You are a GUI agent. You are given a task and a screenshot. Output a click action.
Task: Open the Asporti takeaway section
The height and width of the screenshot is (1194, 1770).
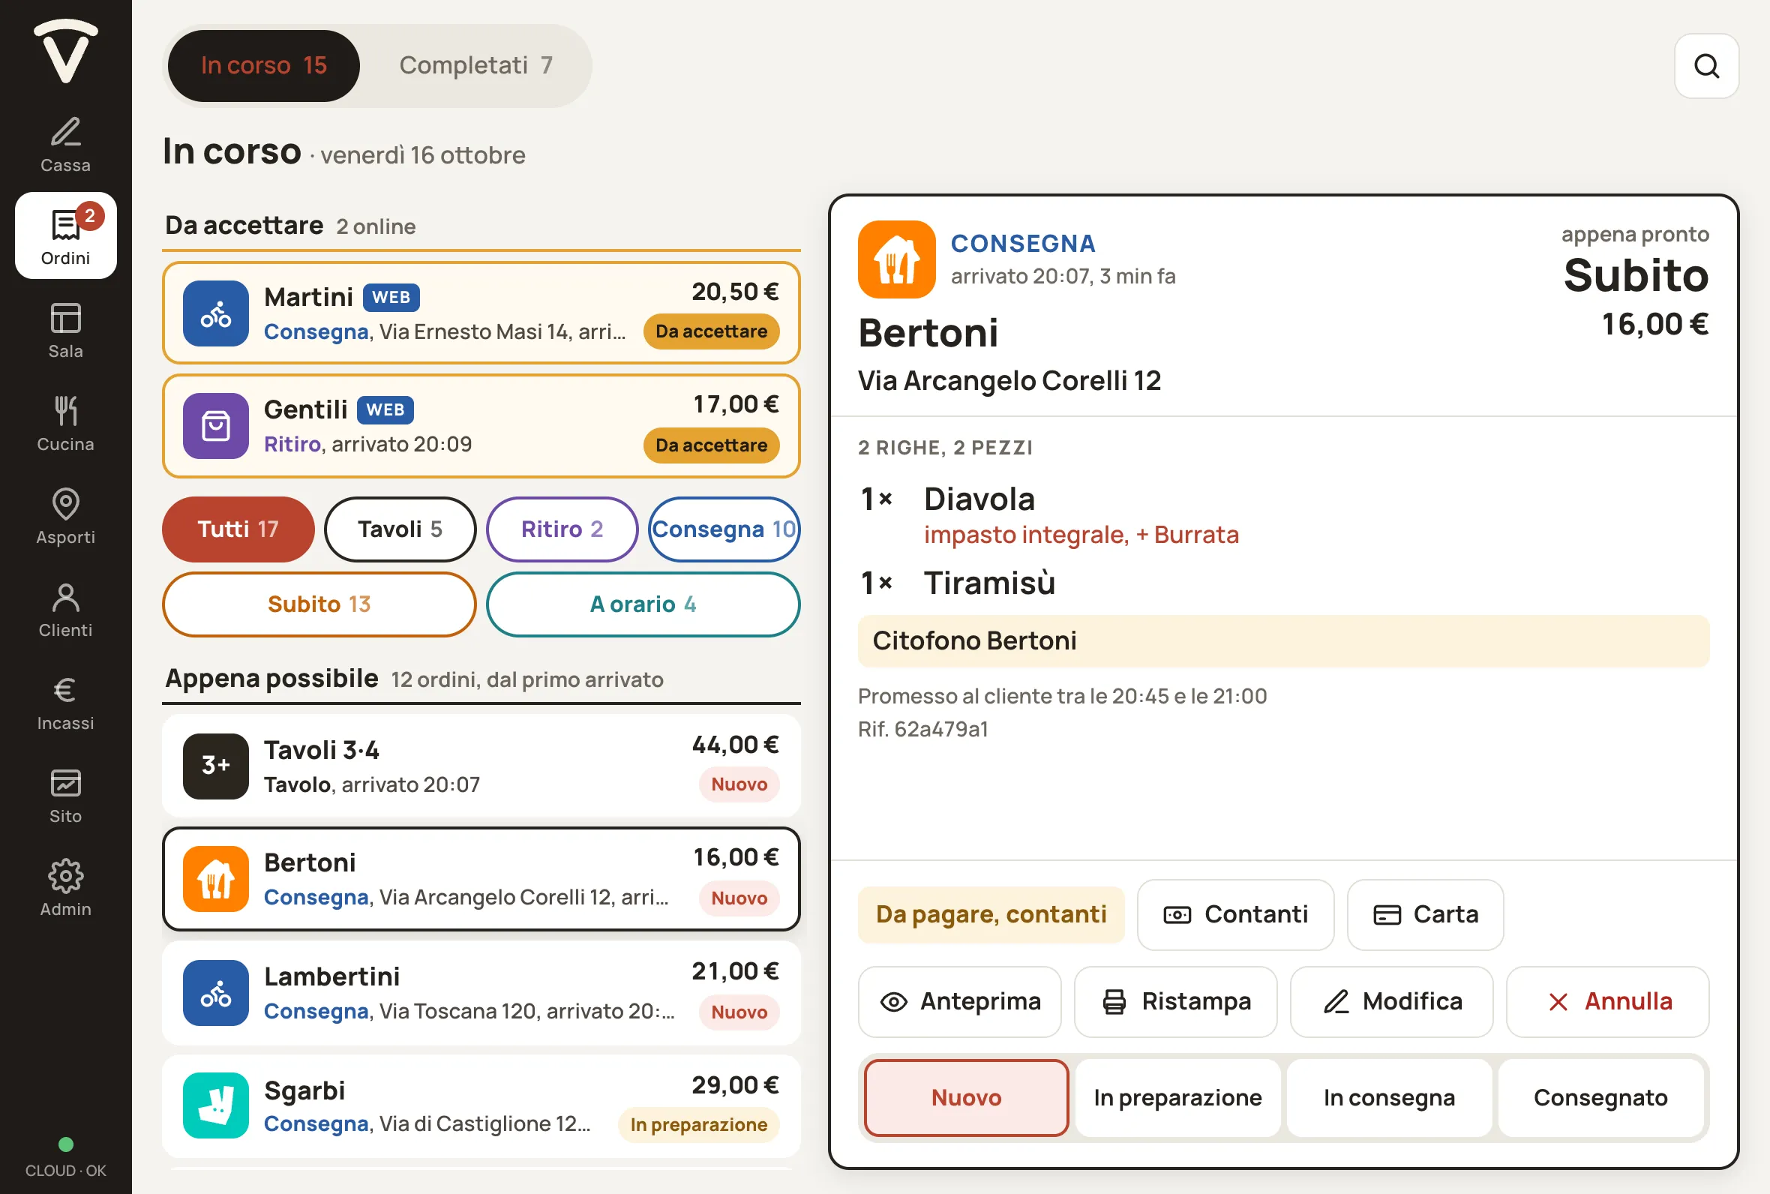(65, 515)
